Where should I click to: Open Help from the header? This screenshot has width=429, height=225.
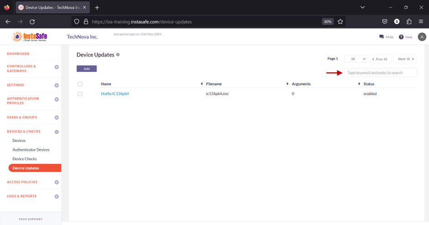click(405, 37)
